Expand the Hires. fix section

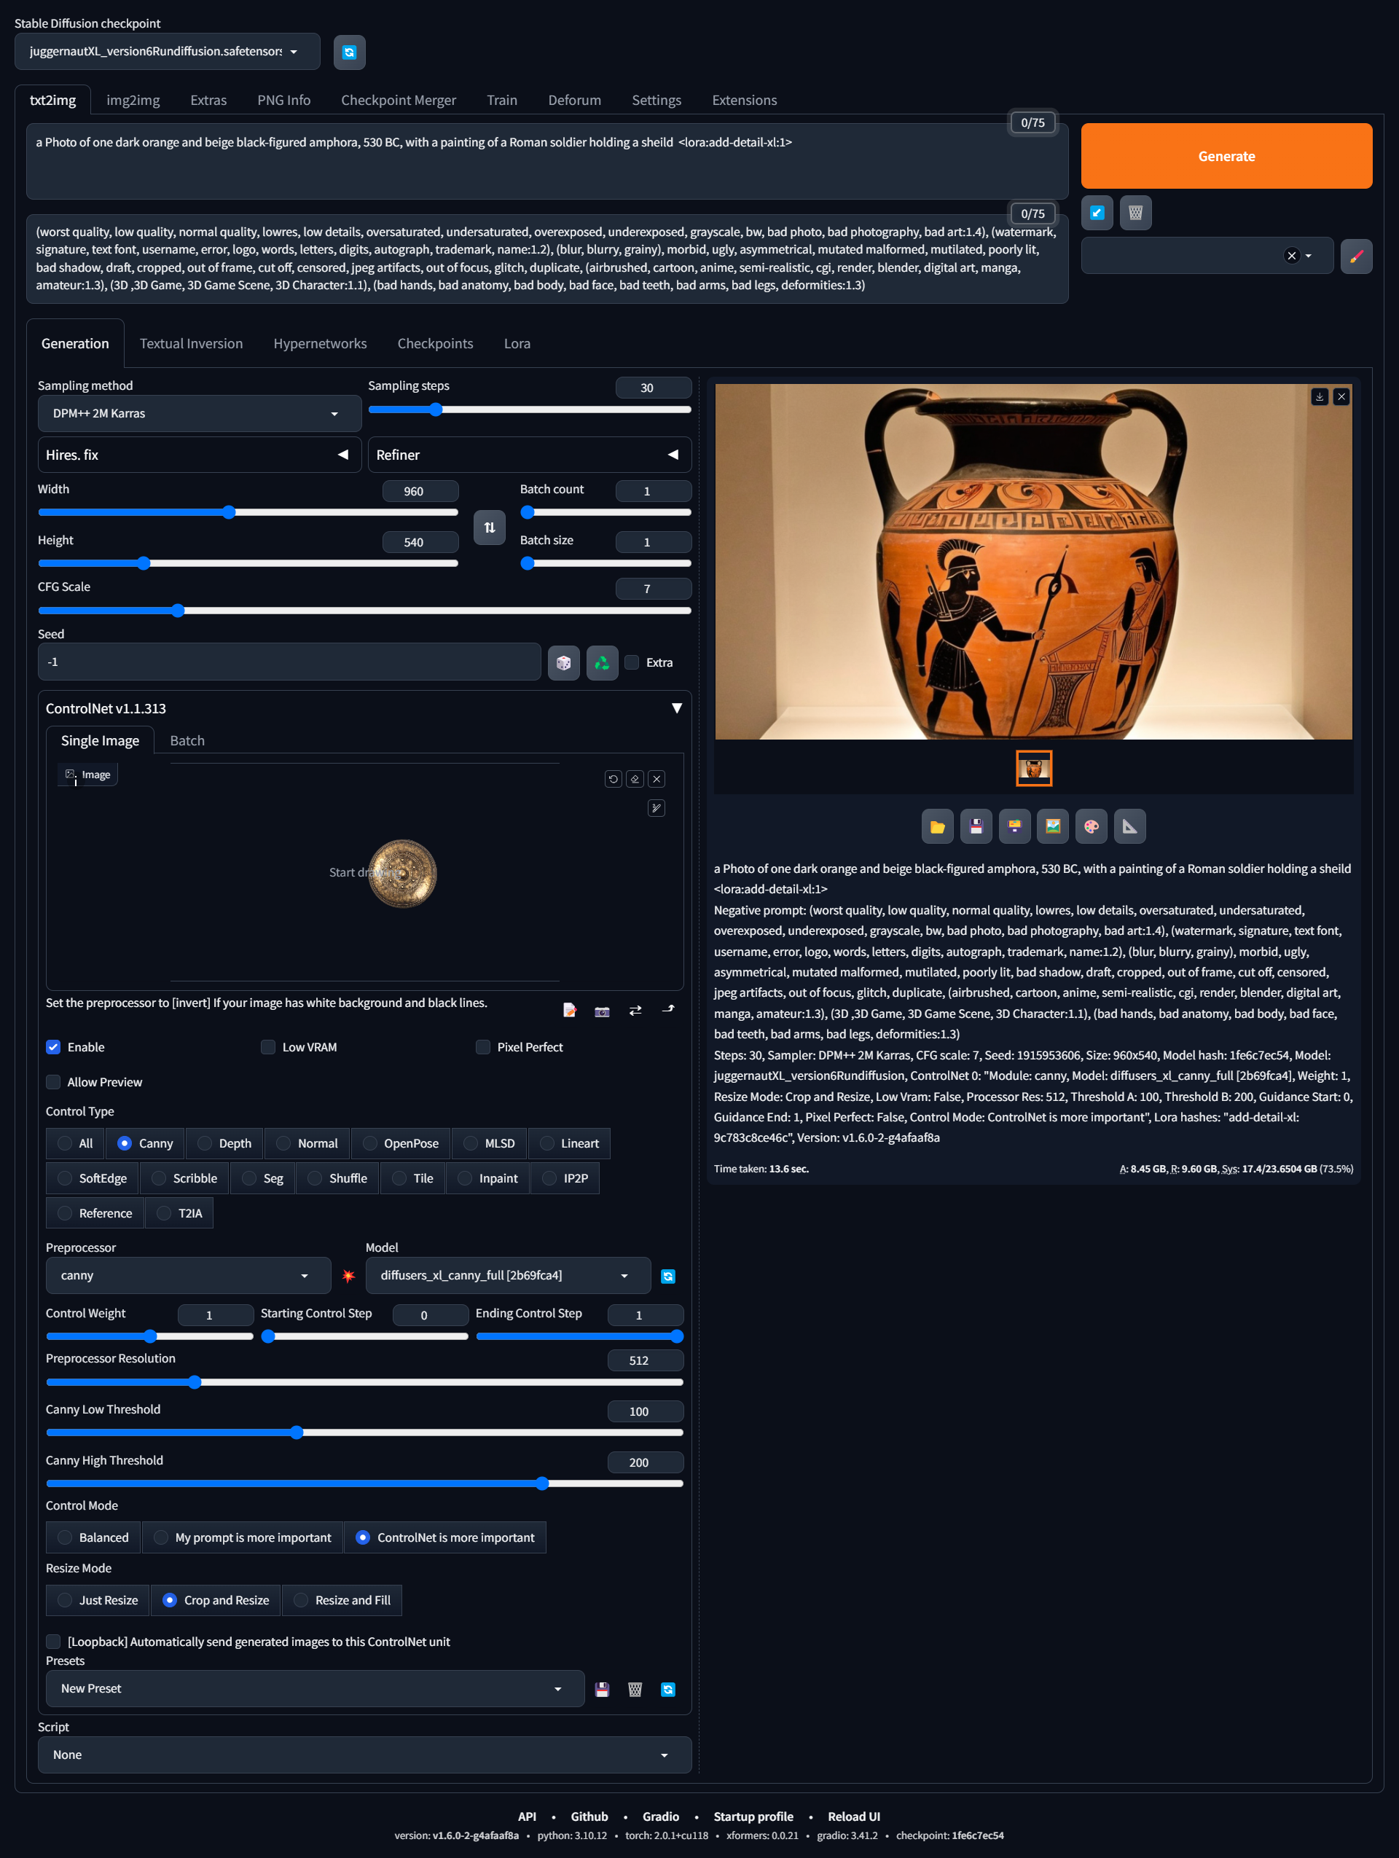click(199, 455)
